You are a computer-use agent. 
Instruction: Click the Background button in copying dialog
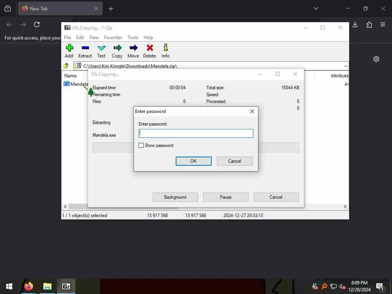tap(175, 197)
